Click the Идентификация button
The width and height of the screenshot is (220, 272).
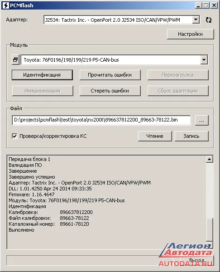pos(42,75)
